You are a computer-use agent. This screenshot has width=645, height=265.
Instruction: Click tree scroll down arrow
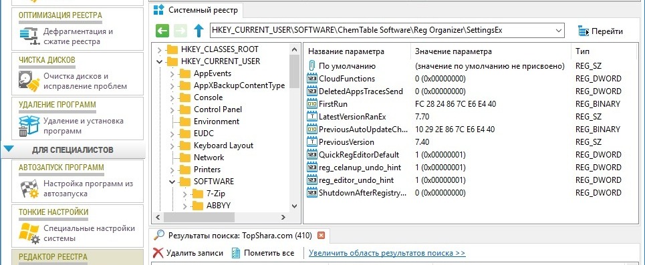click(294, 206)
